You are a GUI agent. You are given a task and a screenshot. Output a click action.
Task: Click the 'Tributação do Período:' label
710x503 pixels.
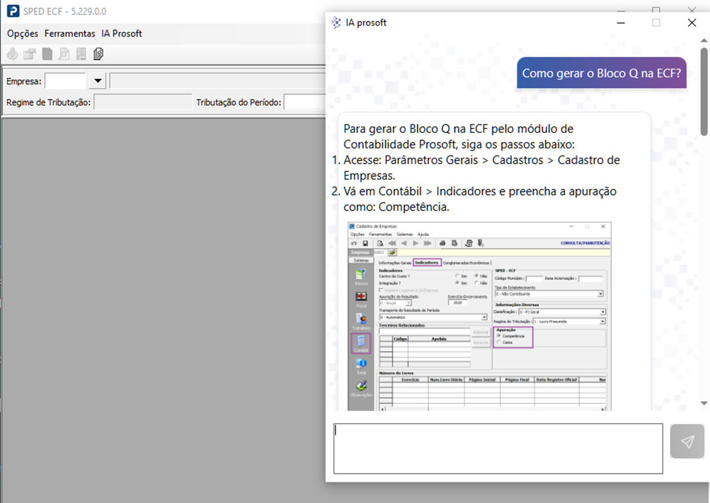pyautogui.click(x=238, y=102)
